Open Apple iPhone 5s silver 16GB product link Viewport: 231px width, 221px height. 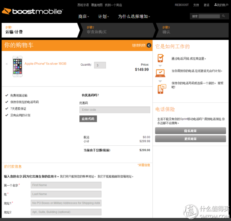pyautogui.click(x=45, y=63)
